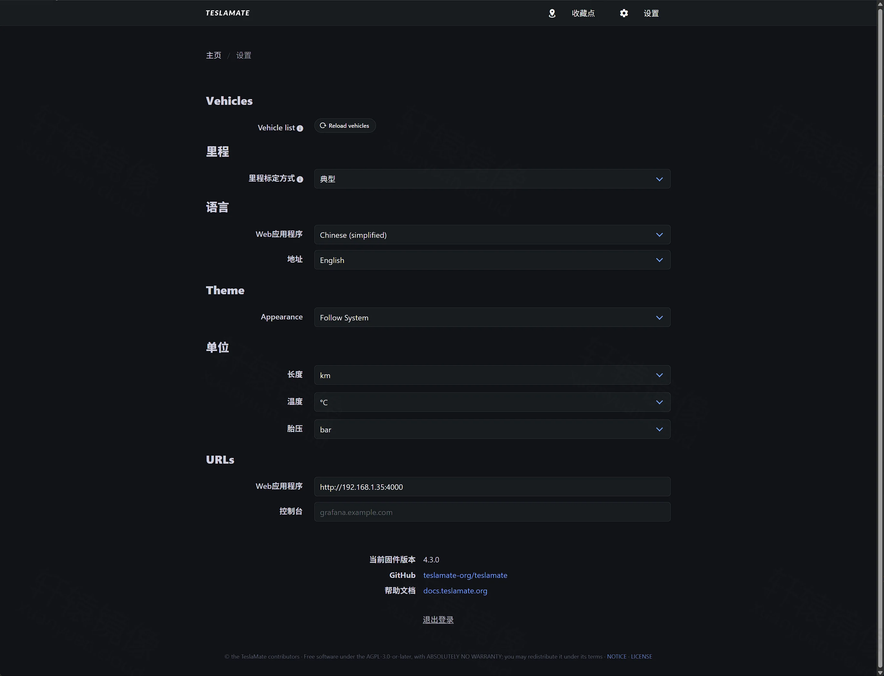Click the TeslaMate logo
Viewport: 884px width, 676px height.
227,13
